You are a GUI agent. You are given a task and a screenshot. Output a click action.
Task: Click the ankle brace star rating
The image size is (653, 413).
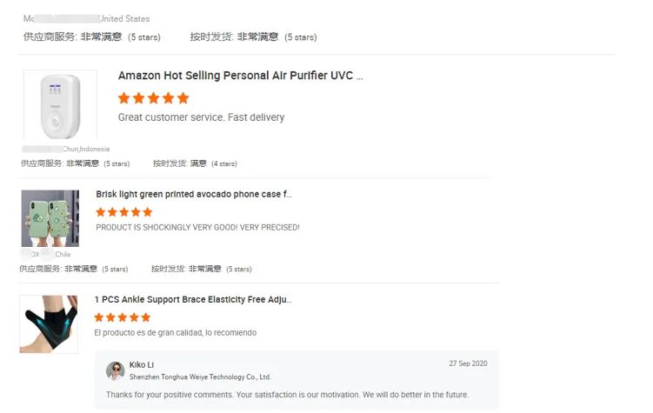(123, 317)
